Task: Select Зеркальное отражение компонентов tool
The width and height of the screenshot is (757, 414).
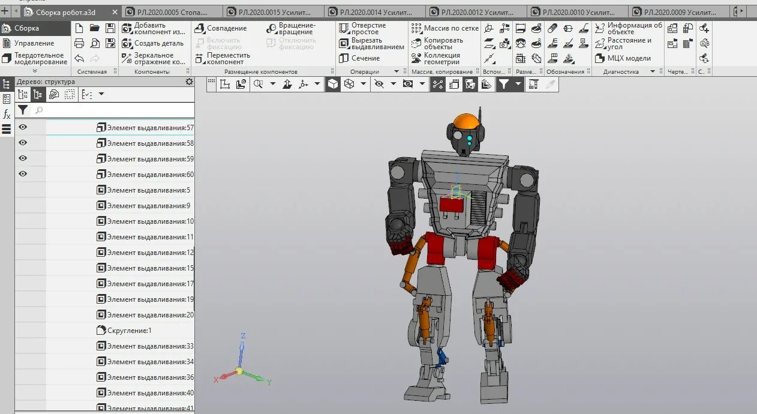Action: coord(154,58)
